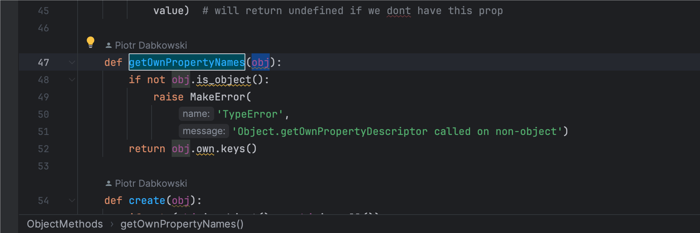Open Piotr Dabkowski author hint above line 47
Image resolution: width=700 pixels, height=233 pixels.
point(151,46)
